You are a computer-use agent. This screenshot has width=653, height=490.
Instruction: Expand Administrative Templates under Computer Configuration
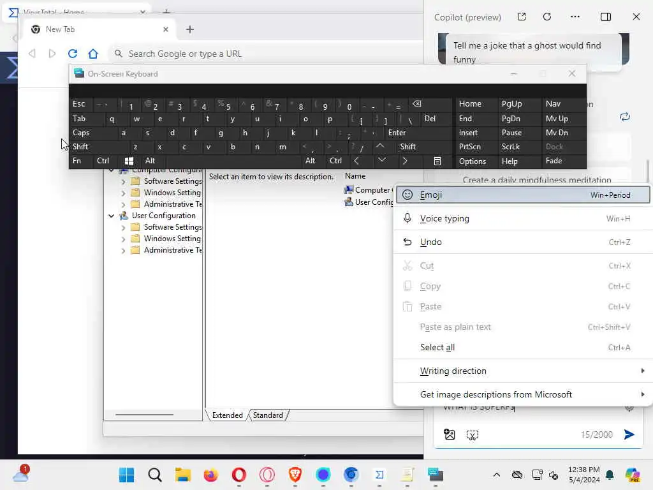[123, 205]
